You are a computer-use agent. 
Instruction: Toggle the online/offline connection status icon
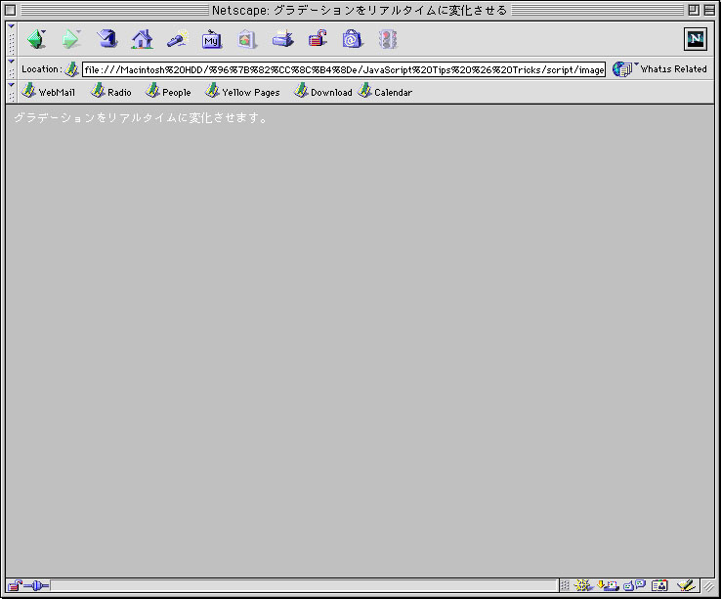(35, 585)
